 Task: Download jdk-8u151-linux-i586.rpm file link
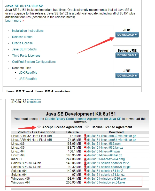point(104,144)
